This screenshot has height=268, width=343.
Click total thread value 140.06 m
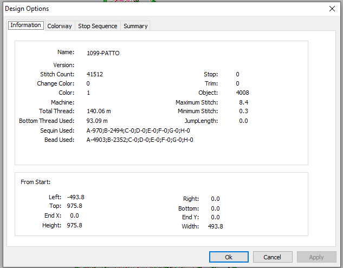(x=99, y=111)
